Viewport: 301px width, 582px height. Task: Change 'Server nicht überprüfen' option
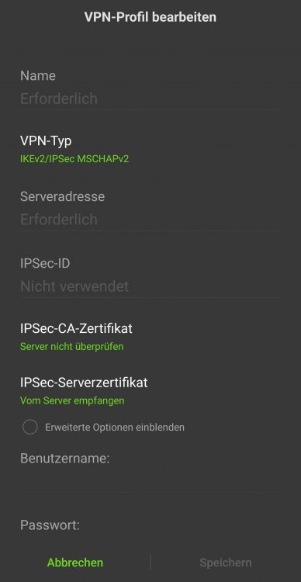click(x=71, y=347)
